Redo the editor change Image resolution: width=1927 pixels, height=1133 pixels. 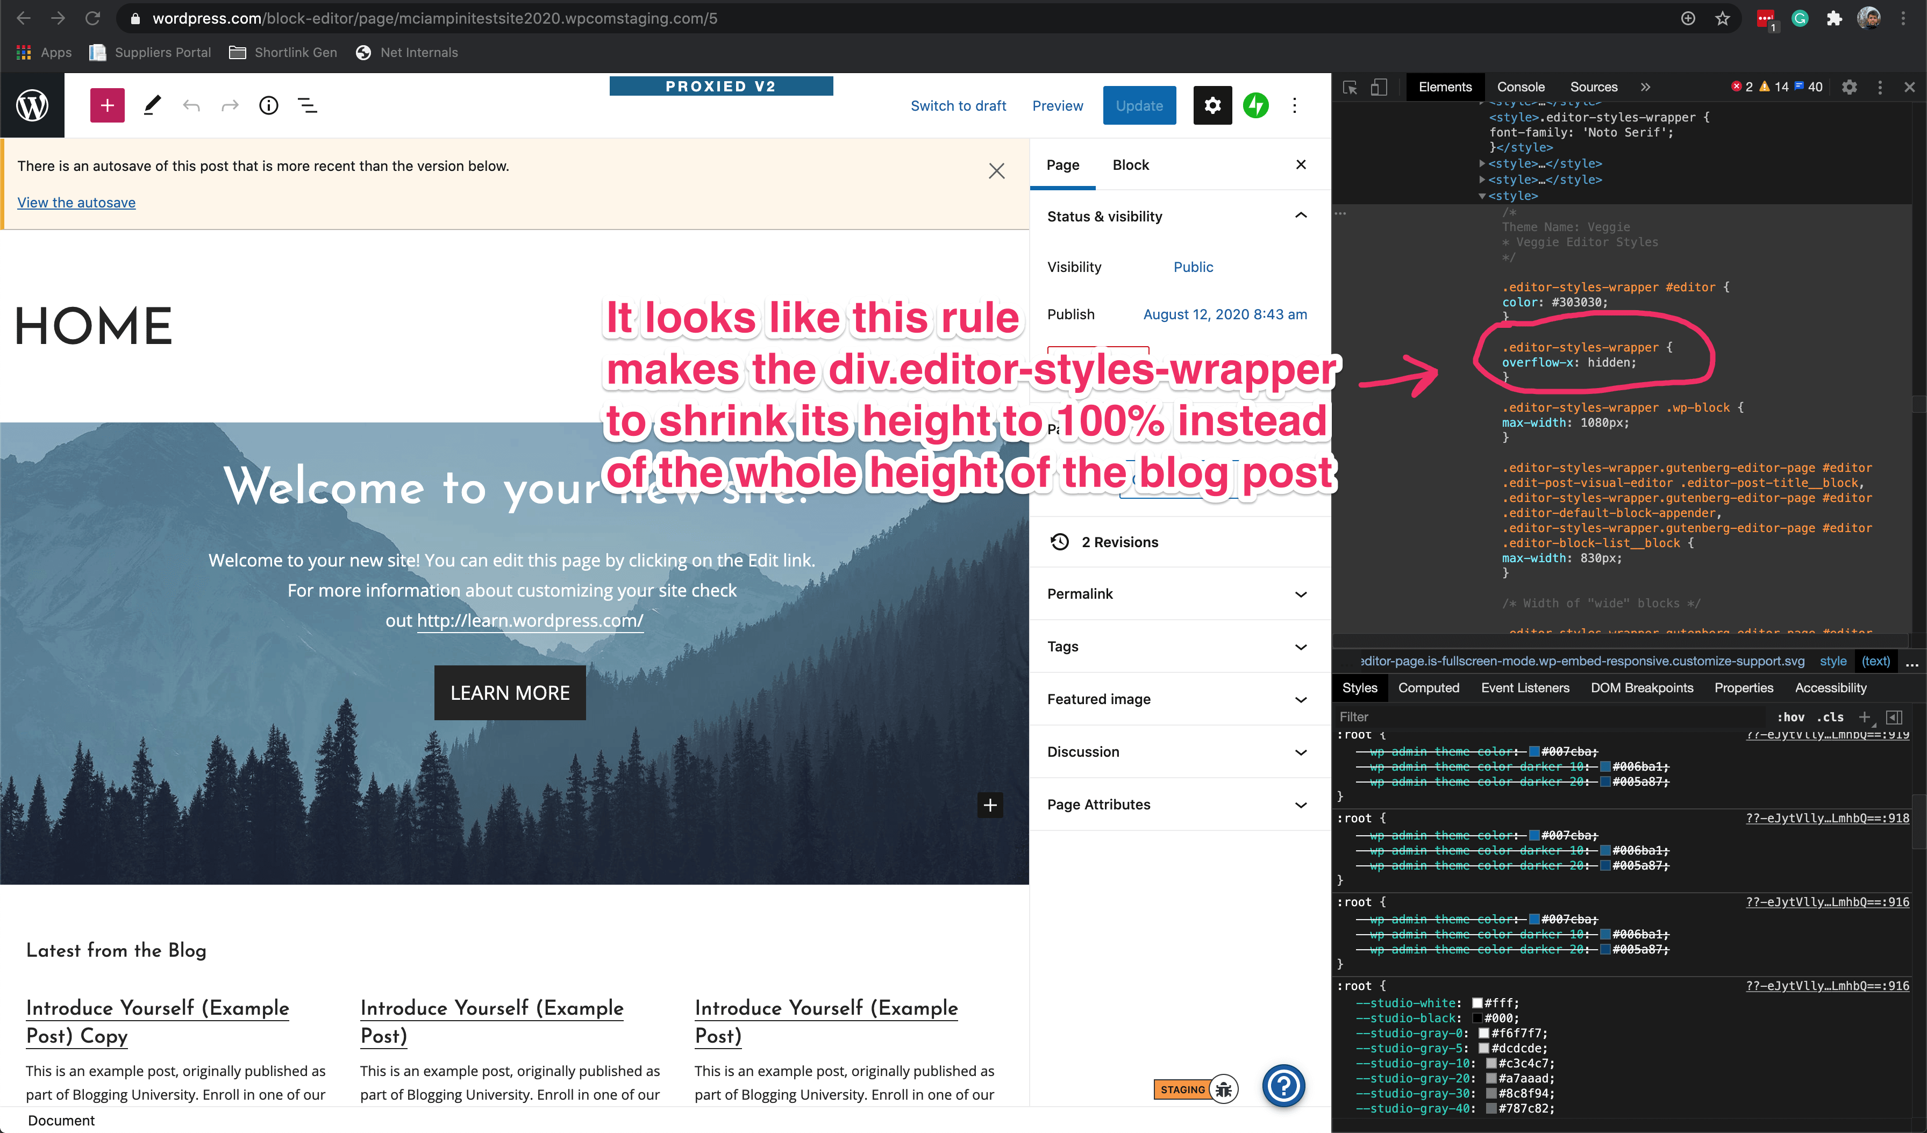230,105
